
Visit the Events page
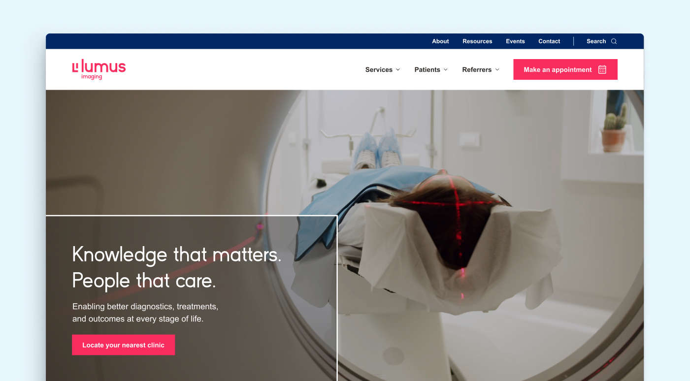(x=515, y=41)
